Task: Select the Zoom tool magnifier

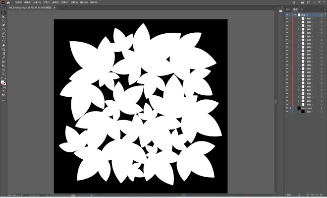Action: click(x=3, y=74)
